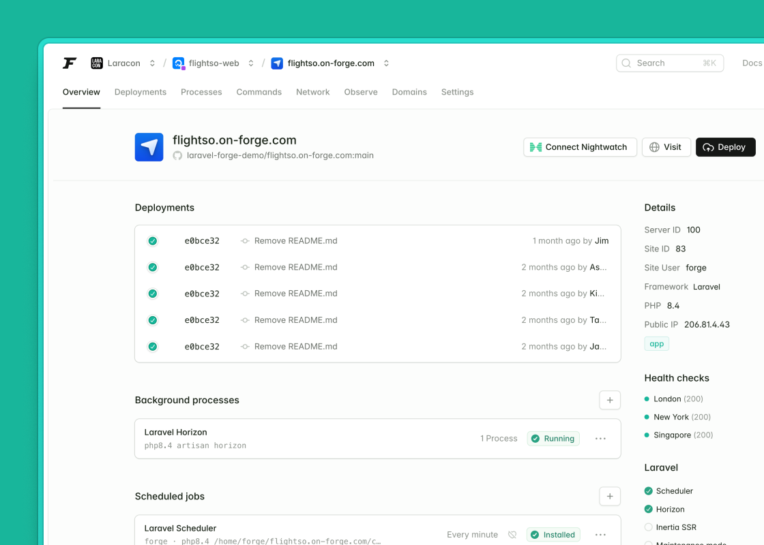
Task: Click the large flightso site paper-plane icon
Action: coord(149,147)
